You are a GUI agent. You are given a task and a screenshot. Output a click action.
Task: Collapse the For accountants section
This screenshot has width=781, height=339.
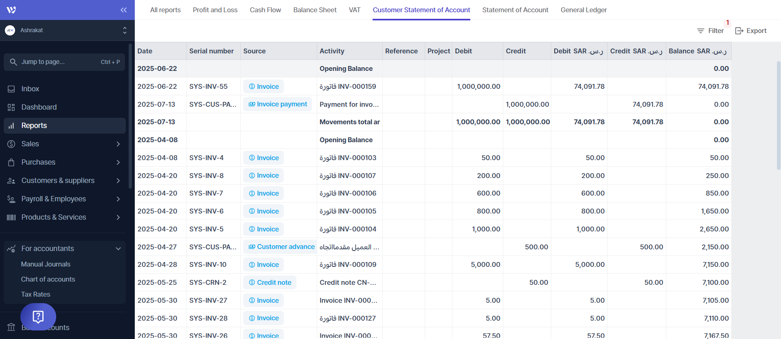point(118,249)
